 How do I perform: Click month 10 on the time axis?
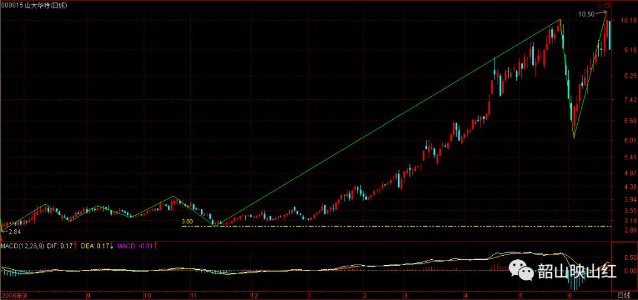pyautogui.click(x=148, y=295)
